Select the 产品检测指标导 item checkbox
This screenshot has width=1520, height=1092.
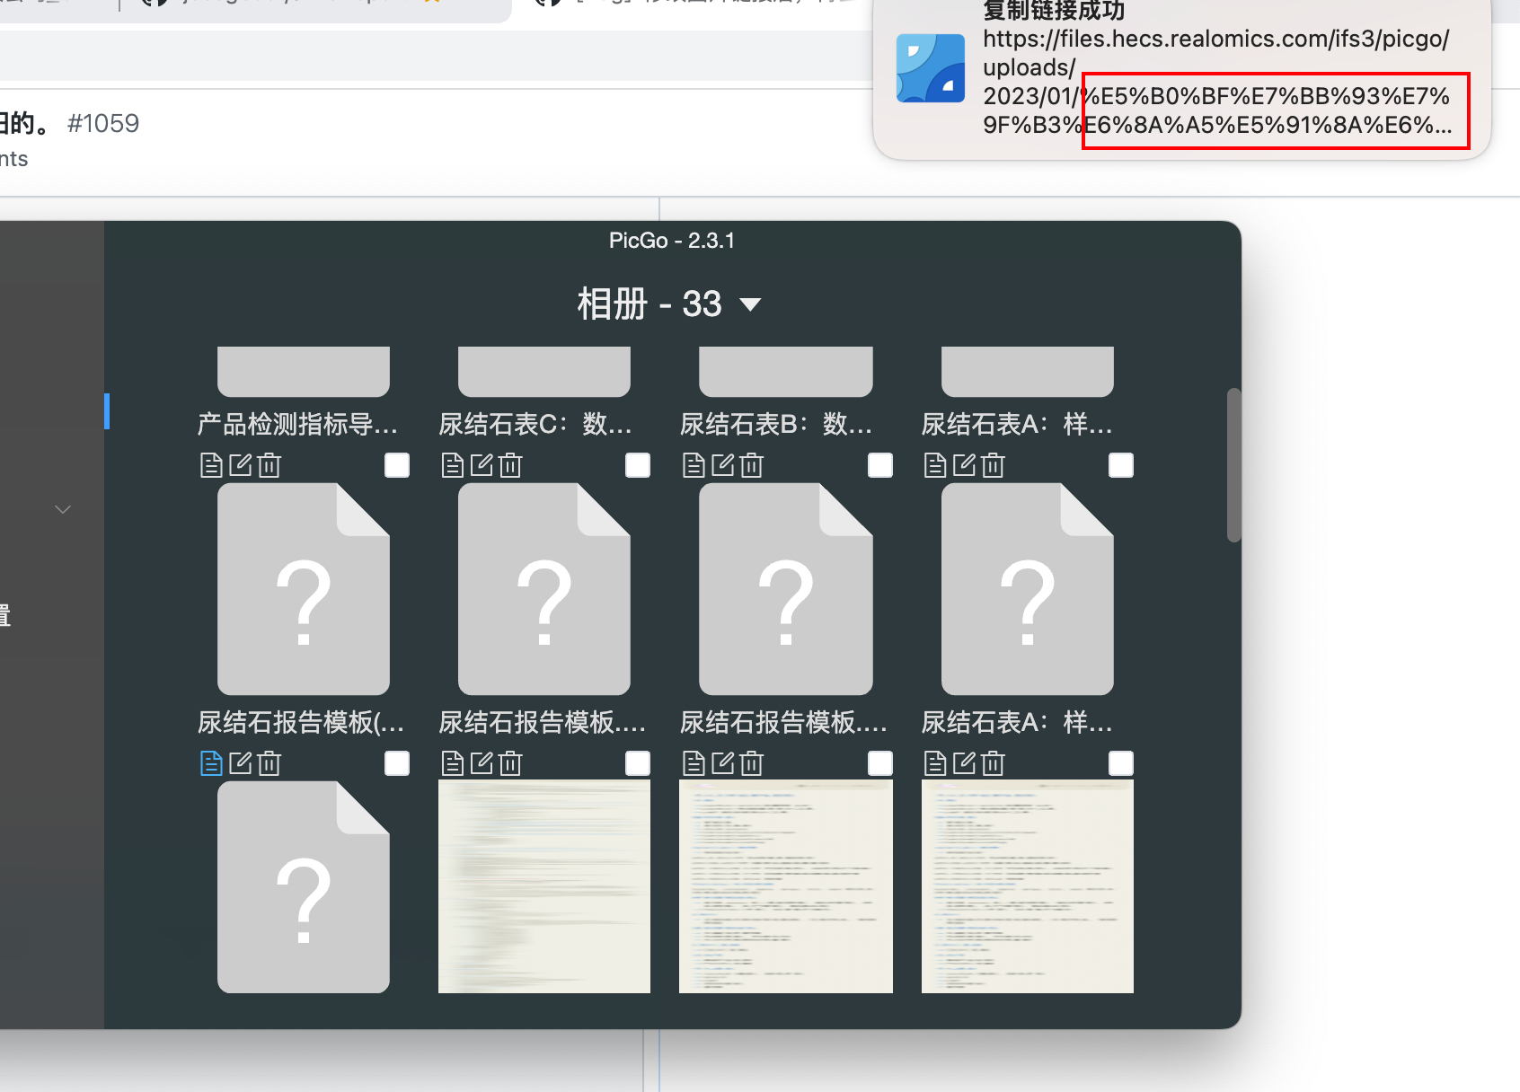(x=397, y=465)
